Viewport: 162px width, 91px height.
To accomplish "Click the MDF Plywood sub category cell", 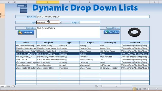I will pyautogui.click(x=110, y=57).
